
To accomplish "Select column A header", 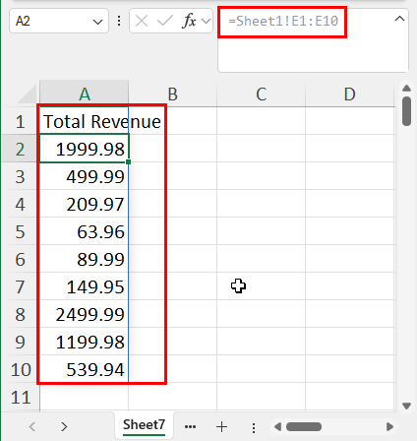I will point(85,94).
